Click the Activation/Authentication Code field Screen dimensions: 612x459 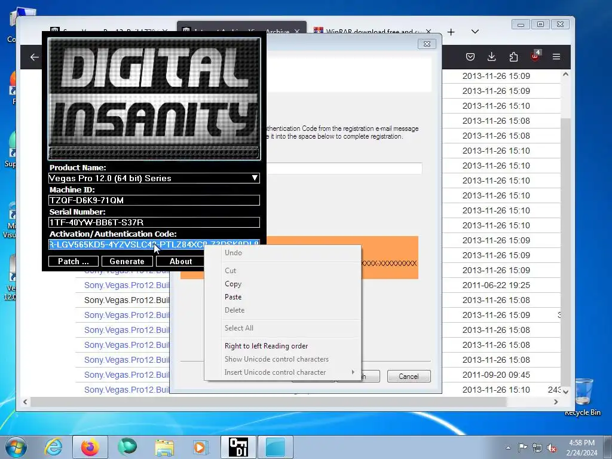point(154,244)
